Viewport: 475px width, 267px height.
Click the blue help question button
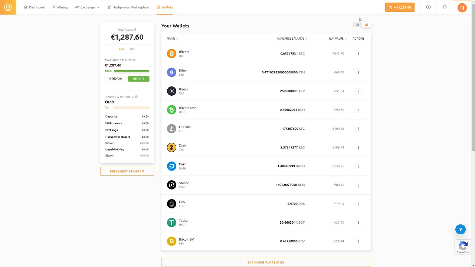click(x=461, y=229)
